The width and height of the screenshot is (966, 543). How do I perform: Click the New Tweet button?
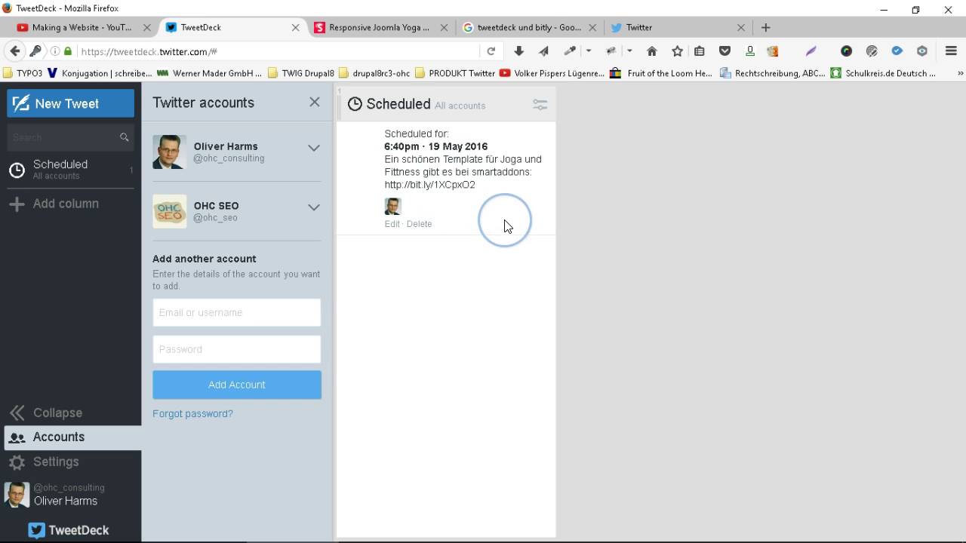click(71, 103)
